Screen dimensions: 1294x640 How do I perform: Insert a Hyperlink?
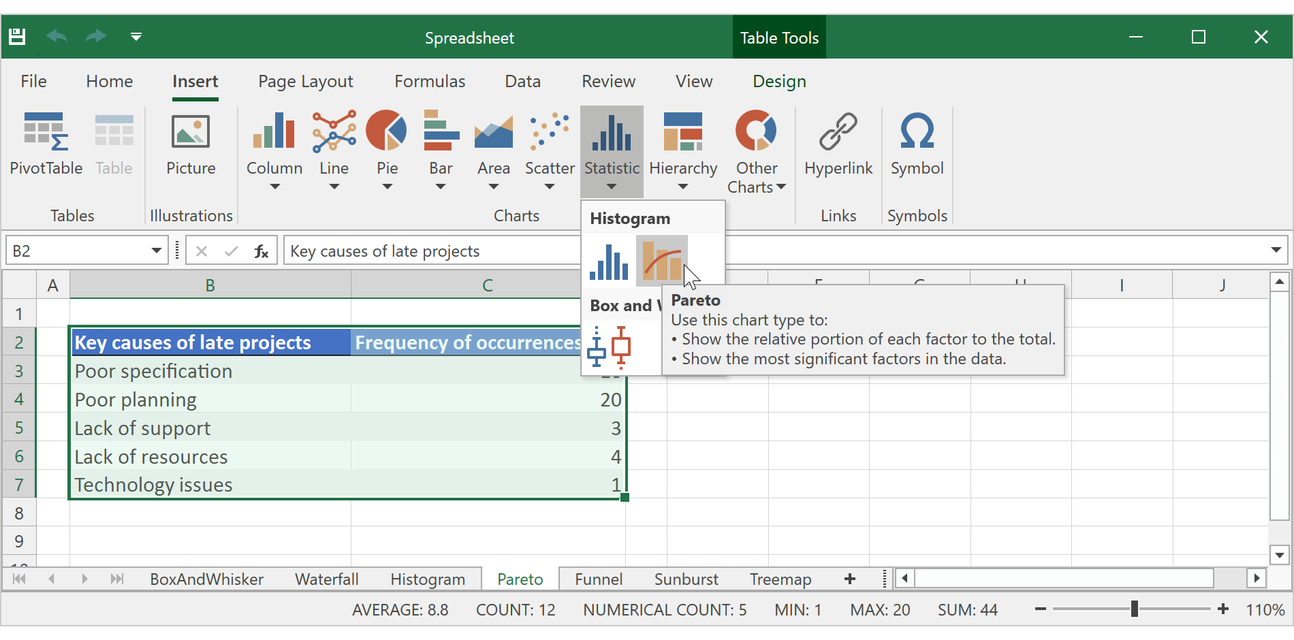838,145
